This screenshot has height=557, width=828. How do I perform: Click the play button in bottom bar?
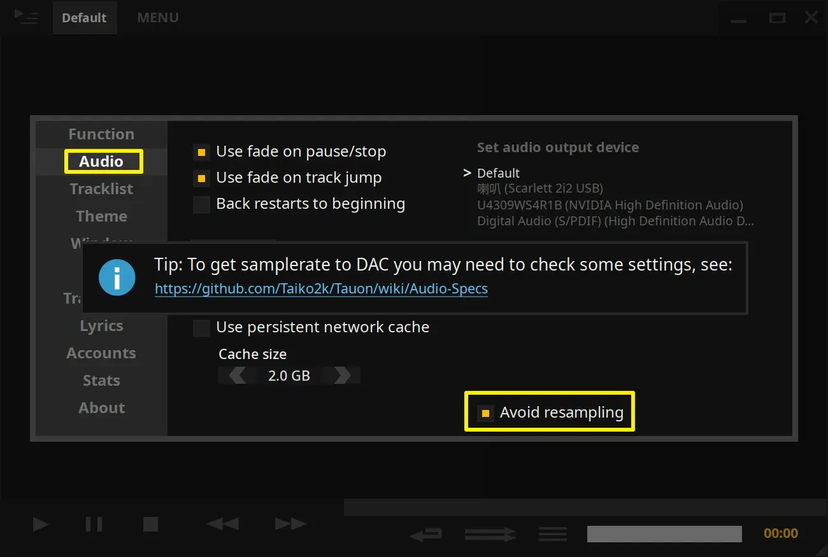click(41, 525)
